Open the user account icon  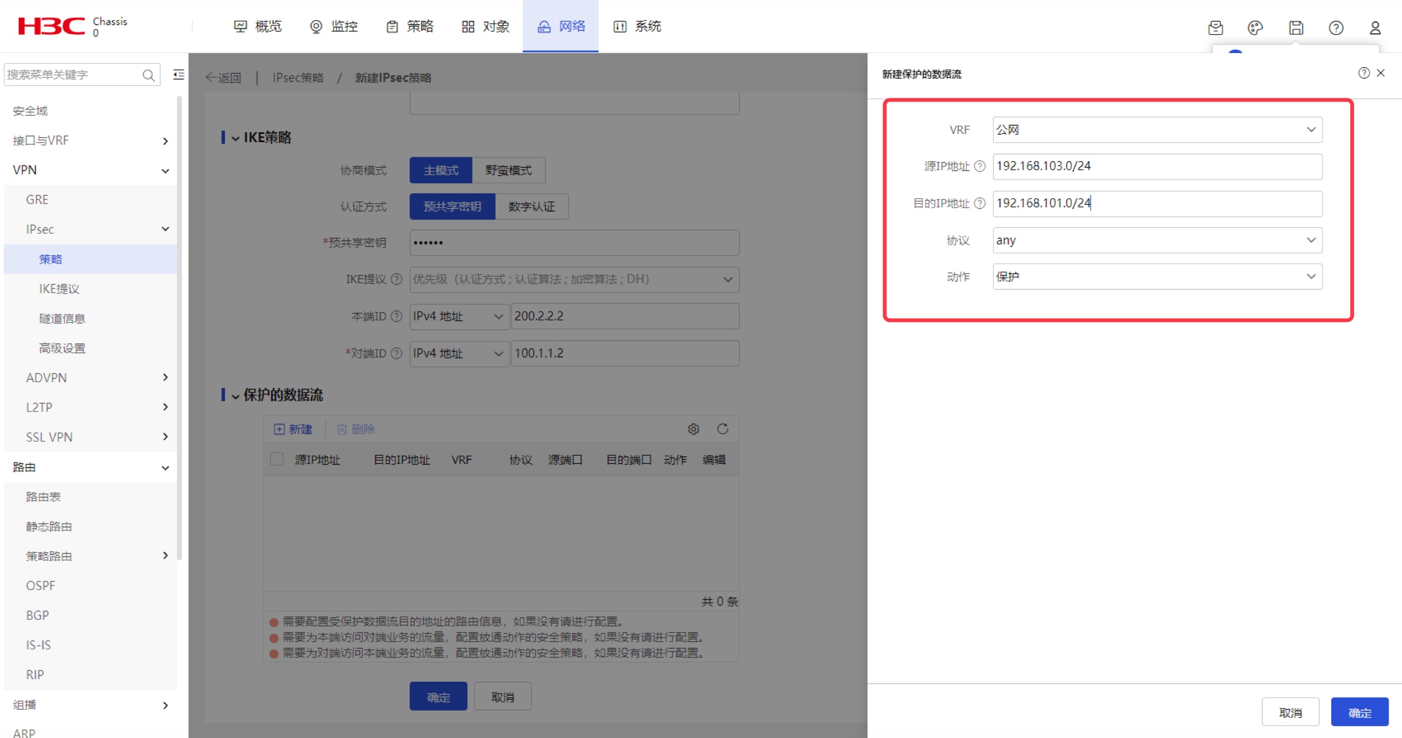tap(1375, 28)
